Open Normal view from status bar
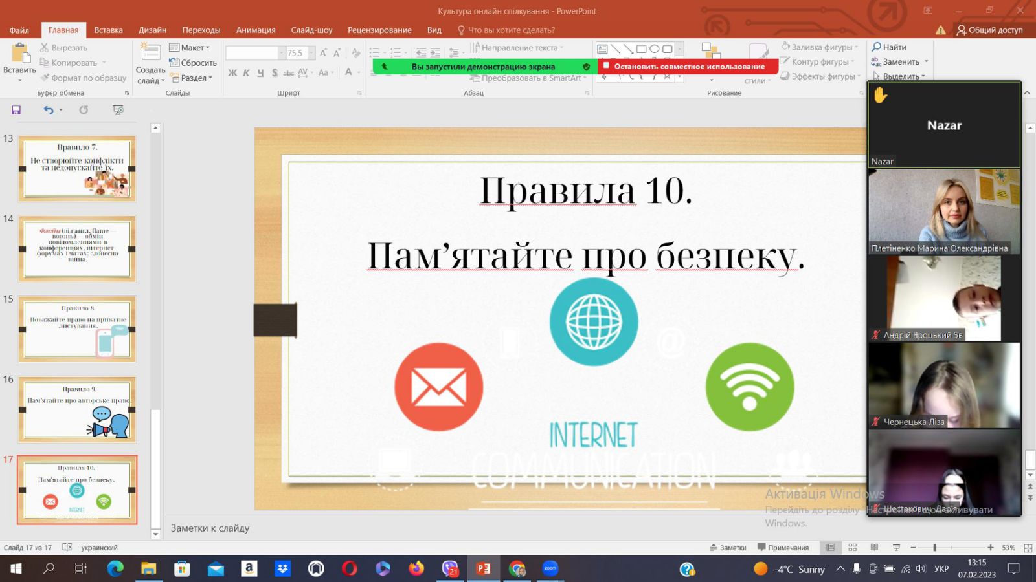This screenshot has width=1036, height=582. tap(830, 548)
